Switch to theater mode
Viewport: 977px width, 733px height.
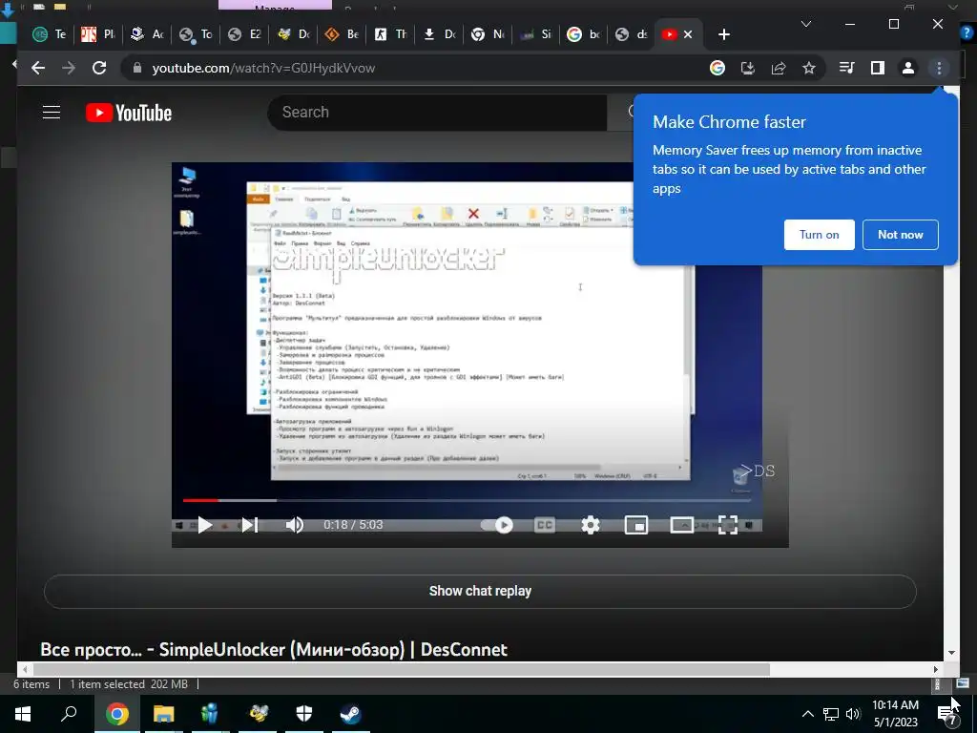tap(681, 525)
